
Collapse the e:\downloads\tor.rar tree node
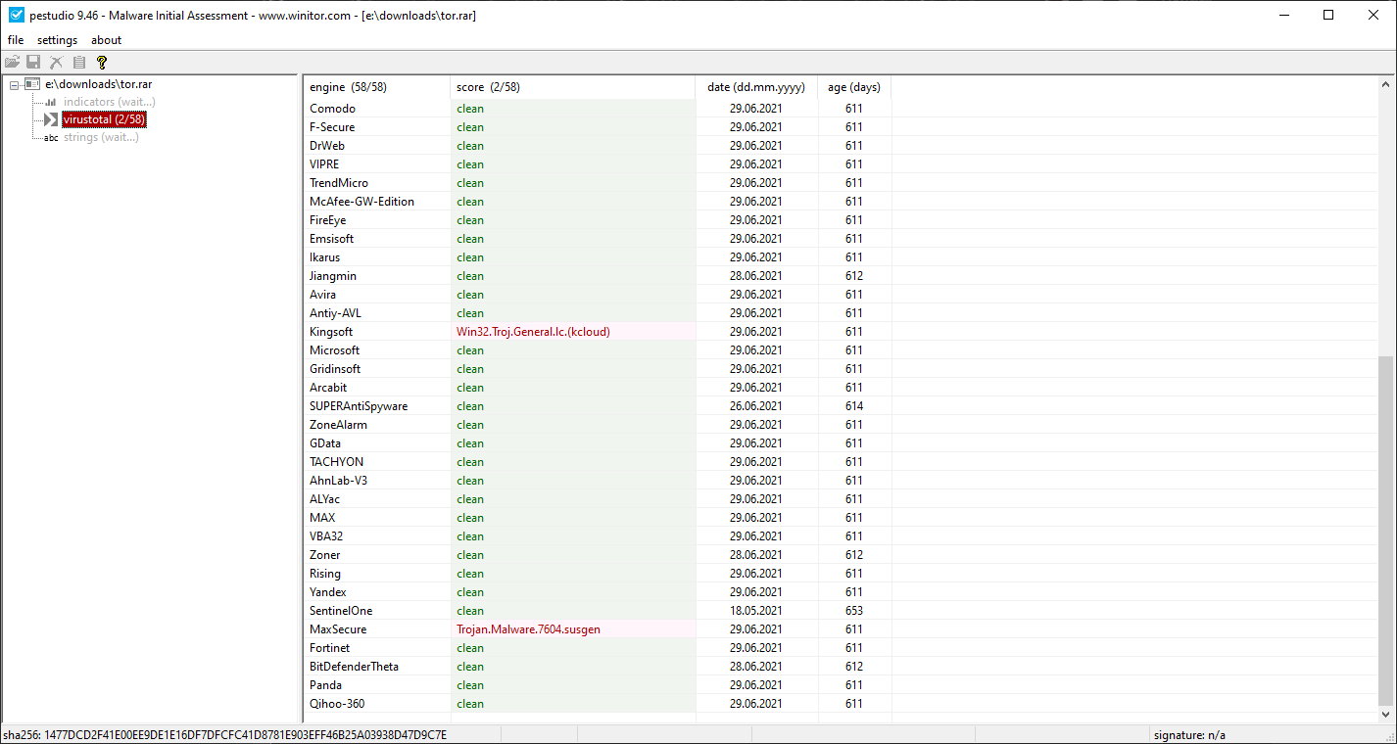15,85
